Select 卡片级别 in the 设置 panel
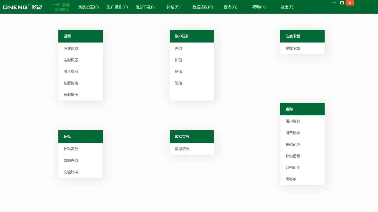Image resolution: width=378 pixels, height=212 pixels. point(70,71)
